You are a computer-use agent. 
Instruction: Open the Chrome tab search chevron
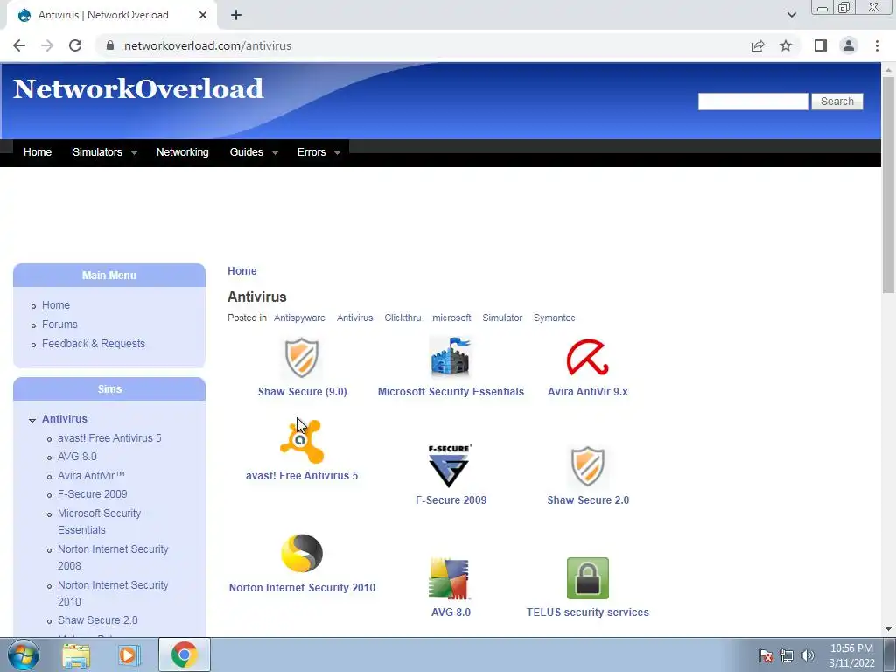click(791, 15)
